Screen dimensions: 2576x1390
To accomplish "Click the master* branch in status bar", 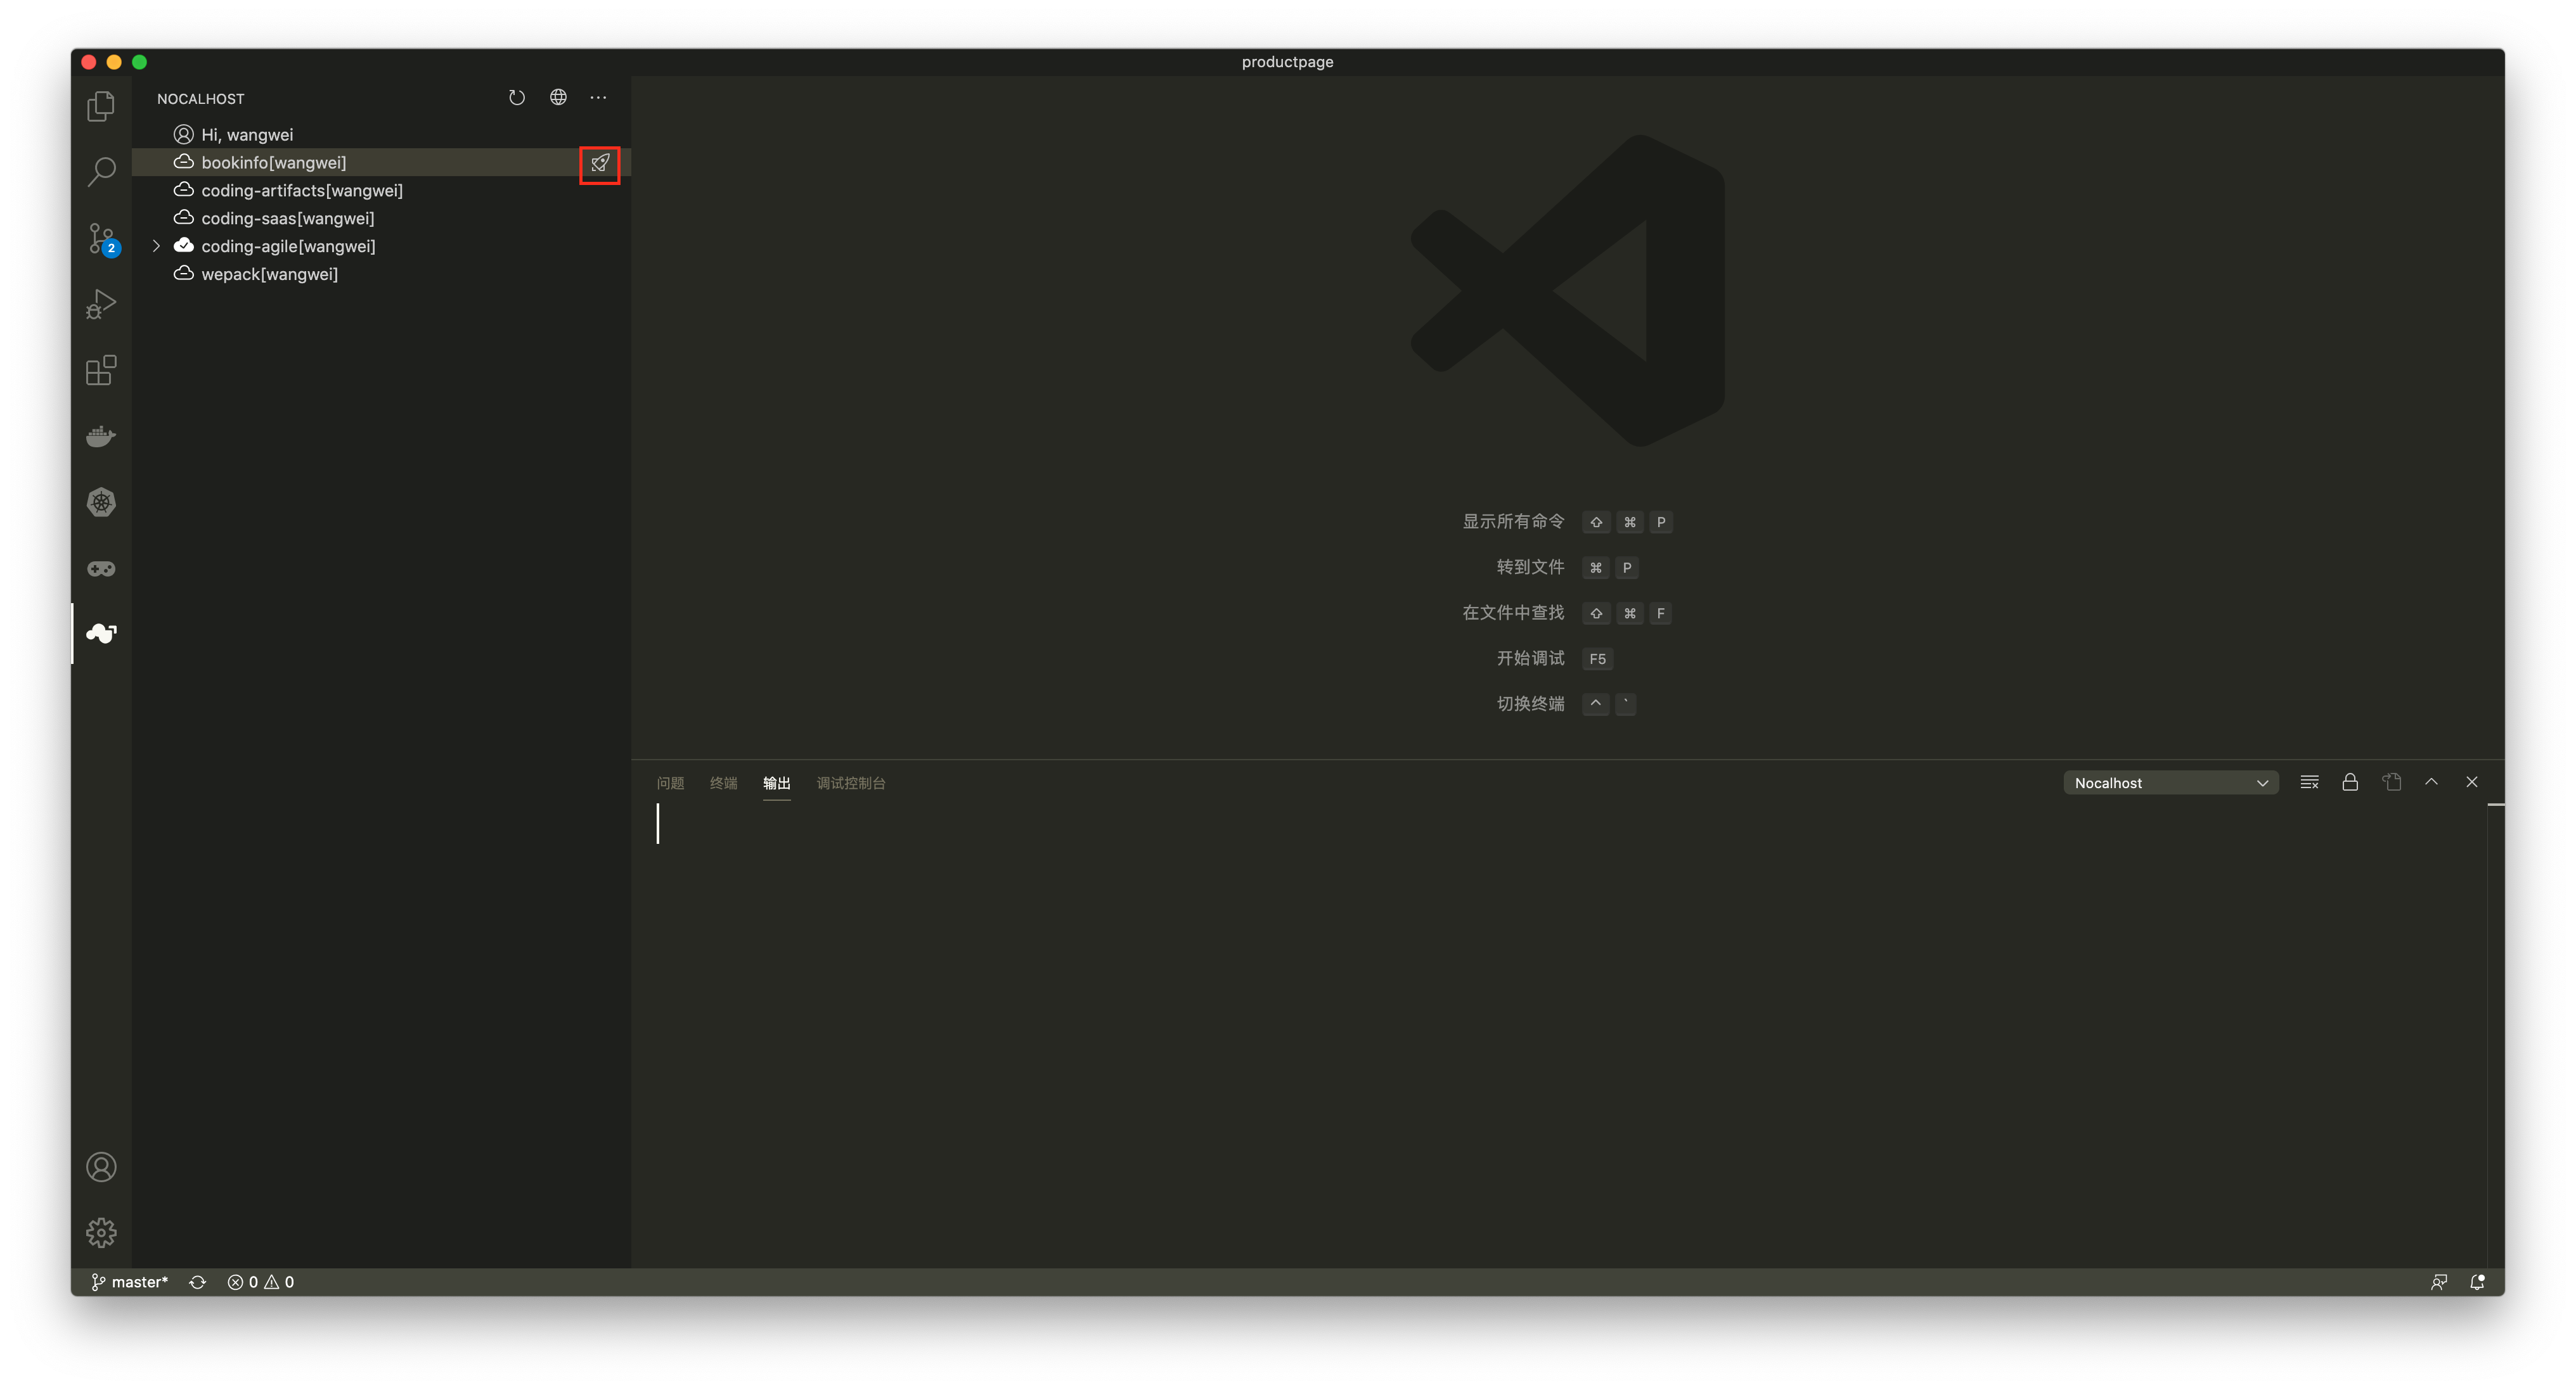I will pos(130,1282).
